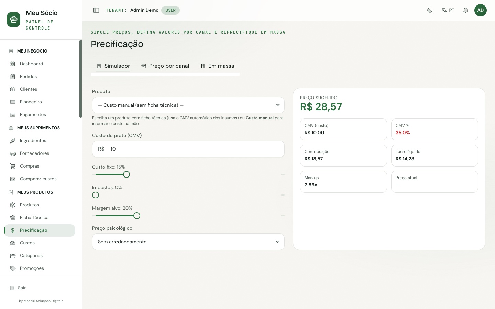Click the Meus Produtos utensils icon

pos(11,192)
